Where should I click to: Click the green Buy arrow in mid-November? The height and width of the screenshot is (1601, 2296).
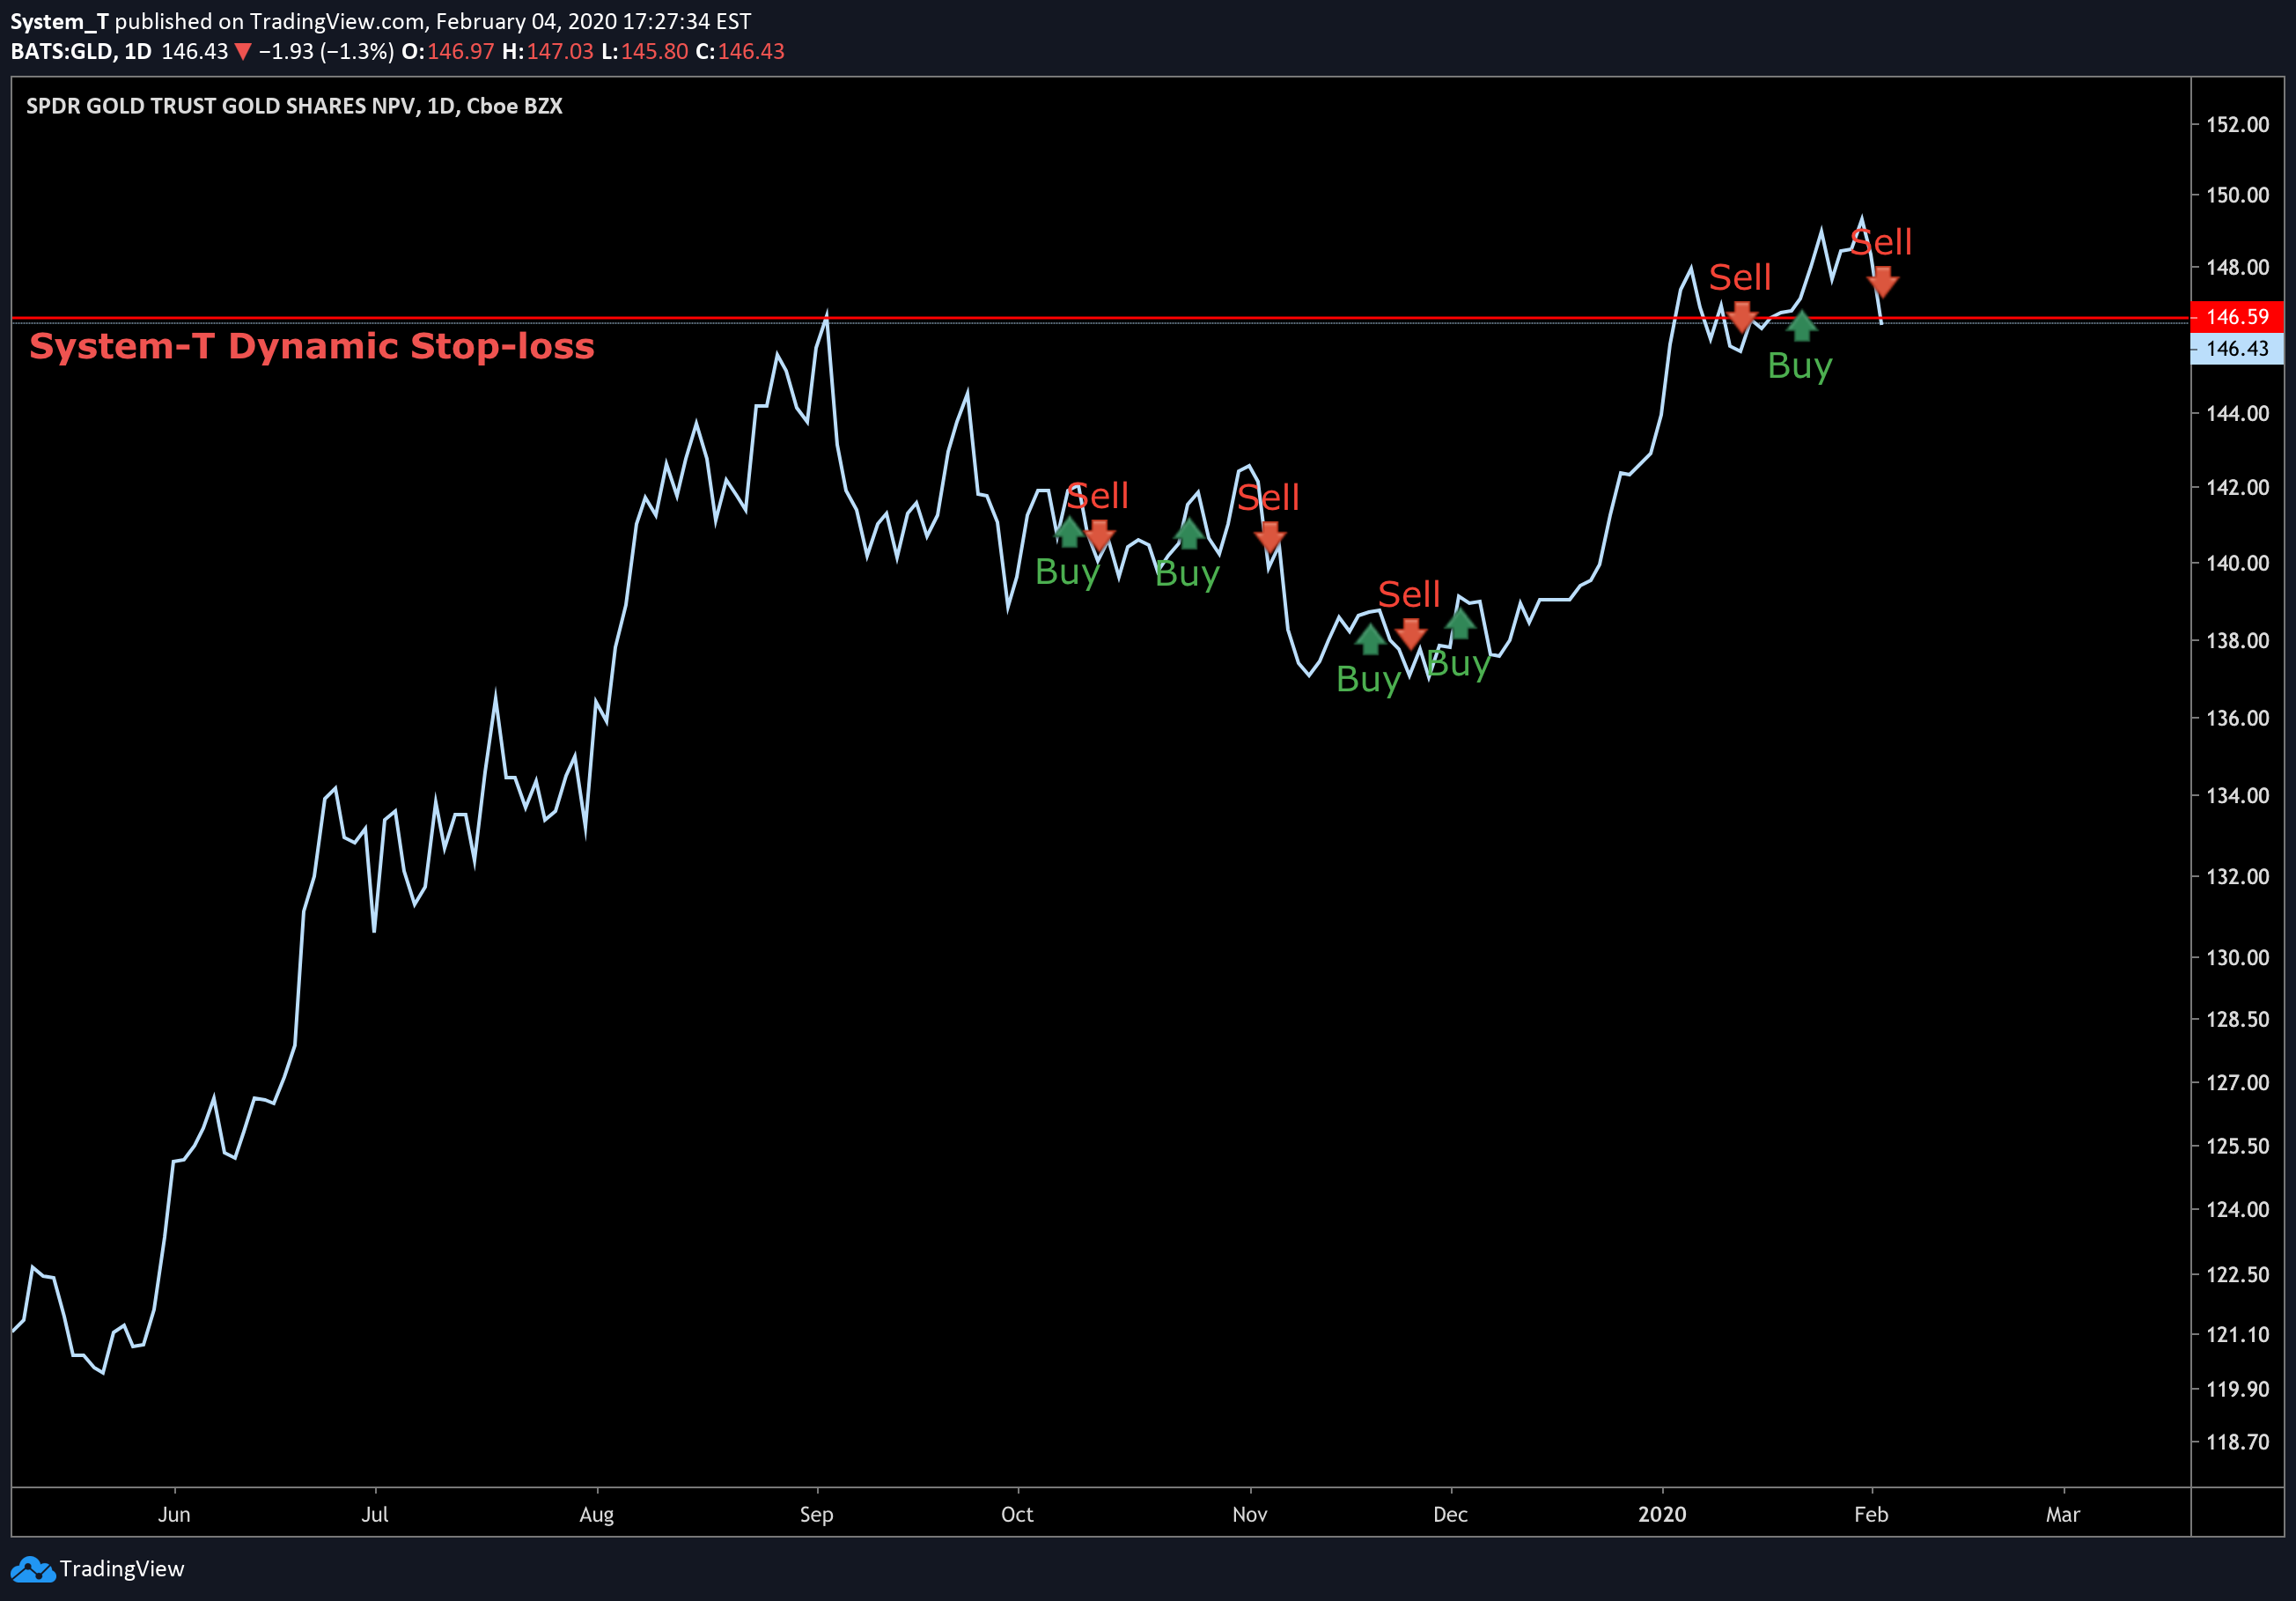coord(1370,639)
